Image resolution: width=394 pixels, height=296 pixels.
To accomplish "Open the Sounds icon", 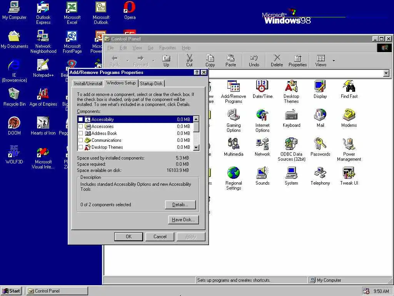I will 262,176.
